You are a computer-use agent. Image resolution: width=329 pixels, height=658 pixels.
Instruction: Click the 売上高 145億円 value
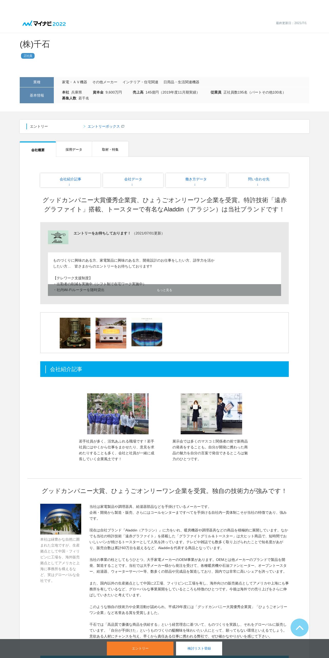tap(166, 92)
